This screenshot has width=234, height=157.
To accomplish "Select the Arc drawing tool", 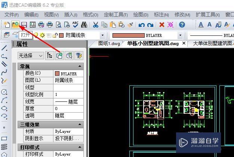I will point(4,100).
